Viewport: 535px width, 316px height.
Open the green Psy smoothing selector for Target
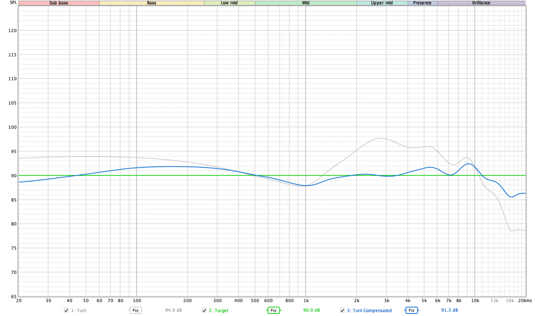(x=273, y=310)
